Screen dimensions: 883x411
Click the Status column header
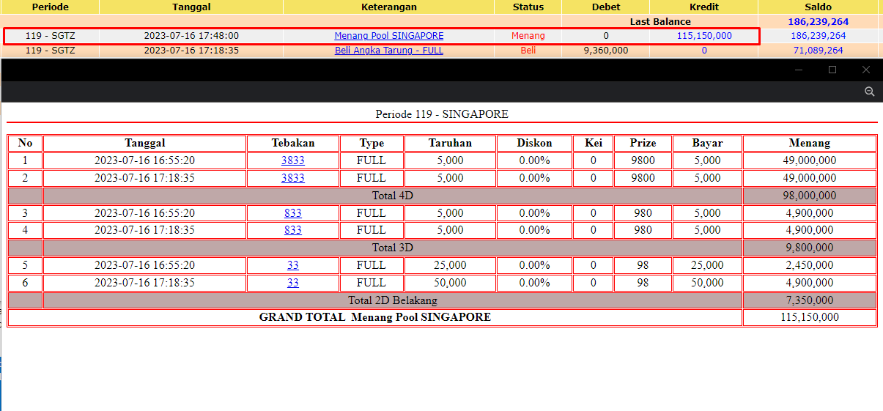528,7
